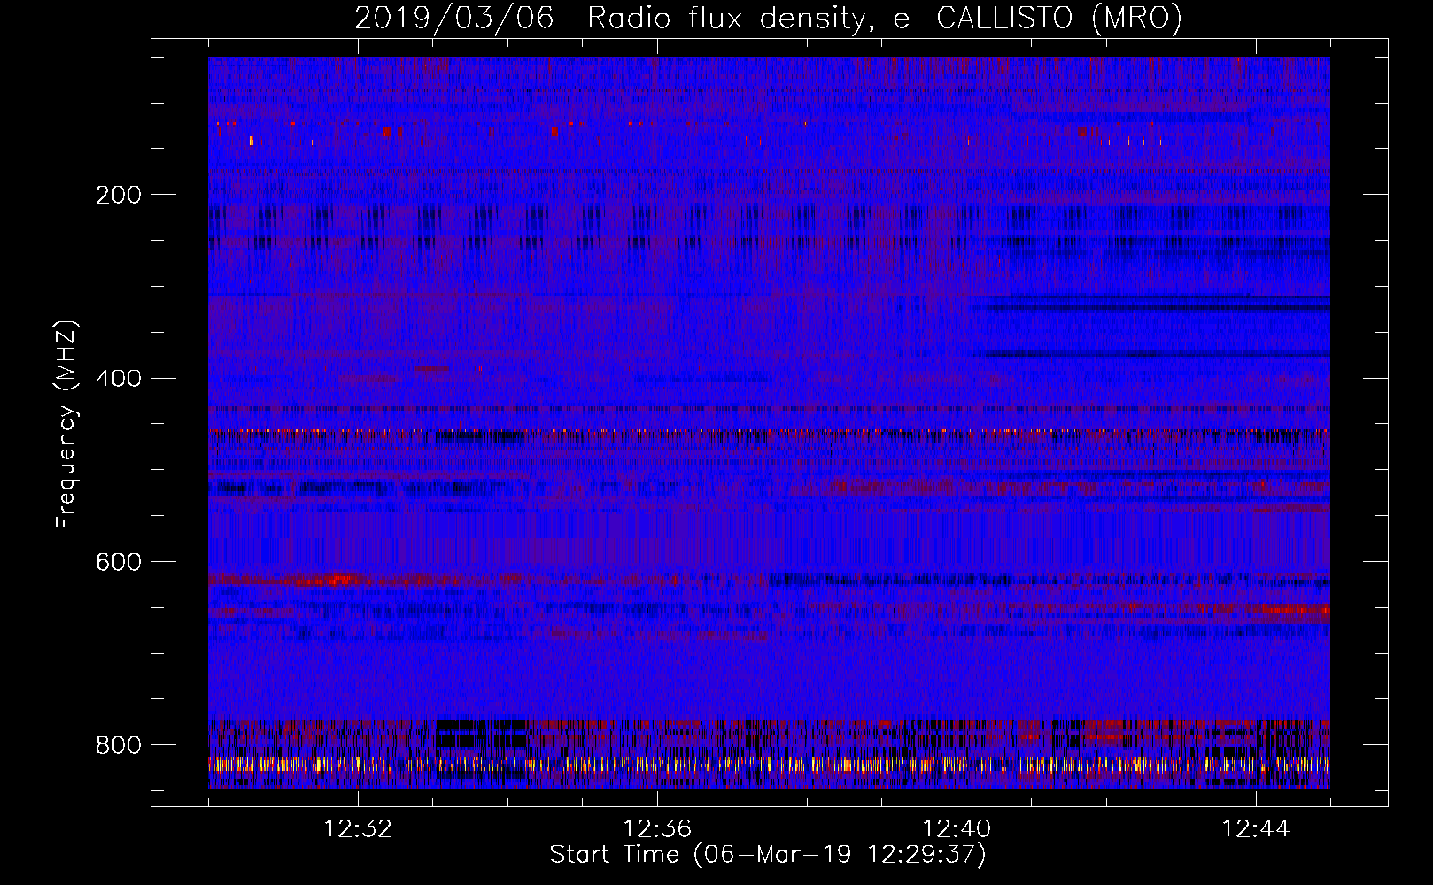Image resolution: width=1433 pixels, height=885 pixels.
Task: Click the 200 frequency tick label
Action: (118, 195)
